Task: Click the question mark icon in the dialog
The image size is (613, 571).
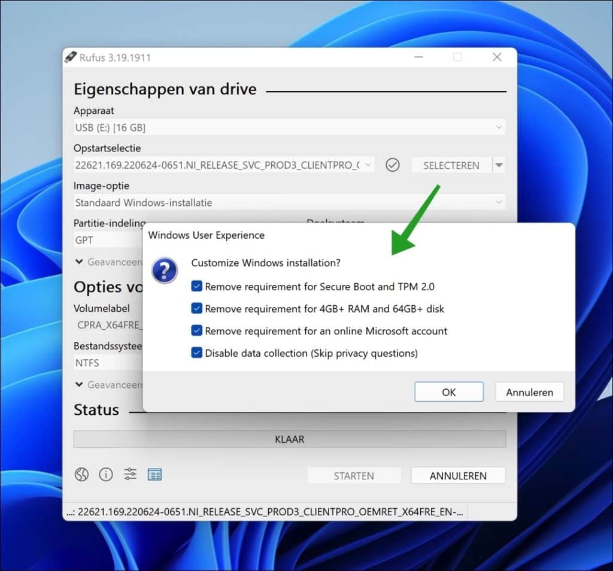Action: coord(165,270)
